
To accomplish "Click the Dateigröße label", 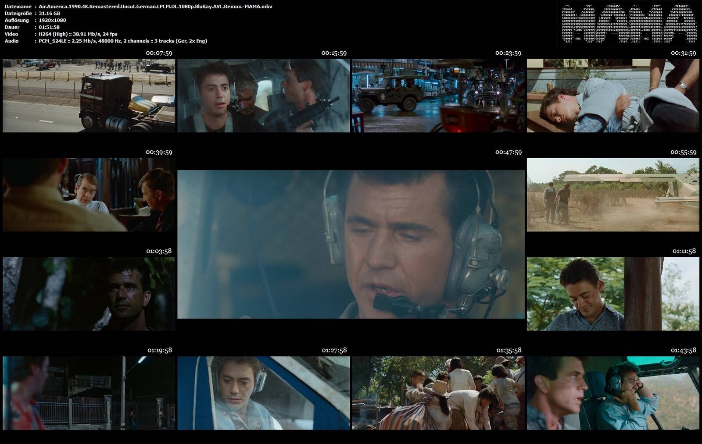I will (18, 14).
